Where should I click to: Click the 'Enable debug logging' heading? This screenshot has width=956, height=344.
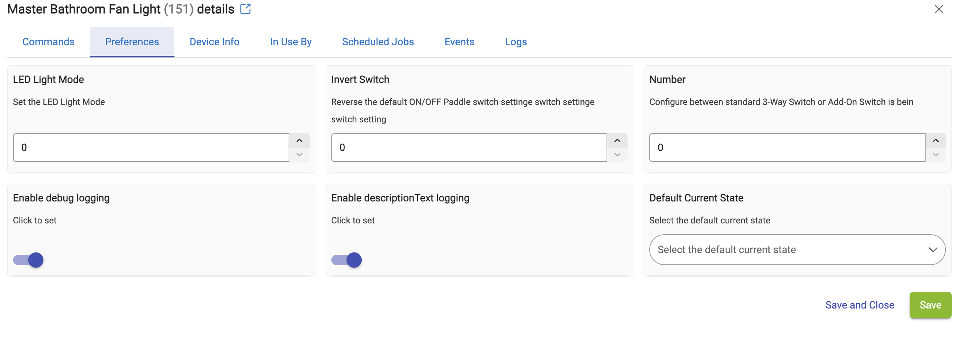61,198
